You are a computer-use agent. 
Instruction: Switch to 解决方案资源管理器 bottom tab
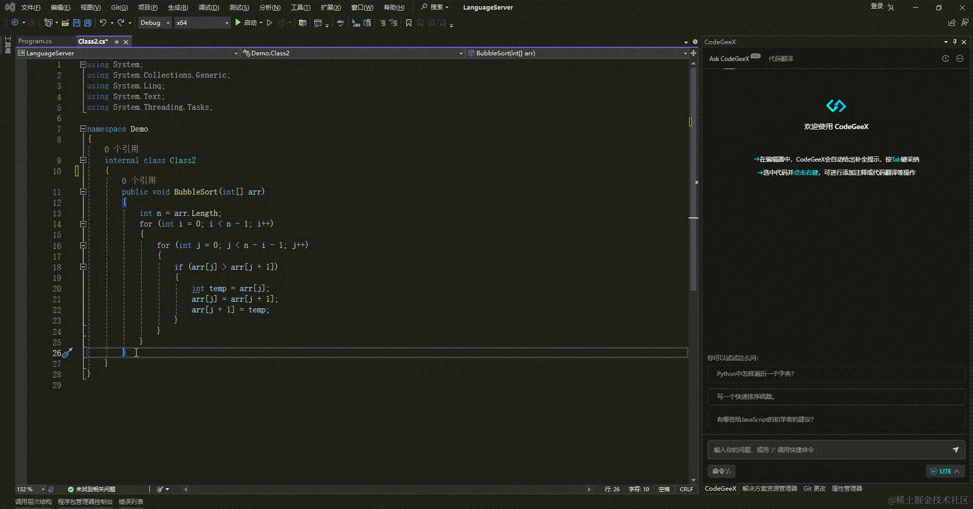click(x=769, y=488)
